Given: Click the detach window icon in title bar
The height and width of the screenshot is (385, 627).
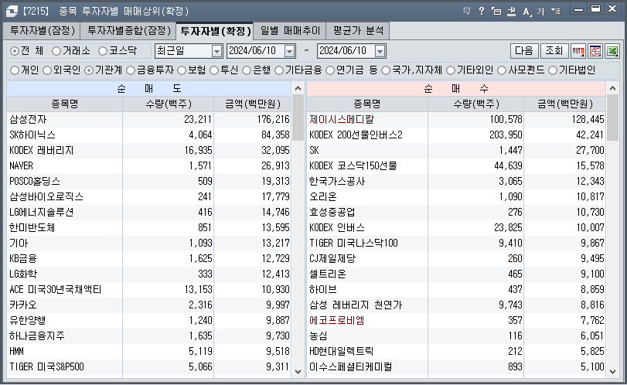Looking at the screenshot, I should [496, 11].
